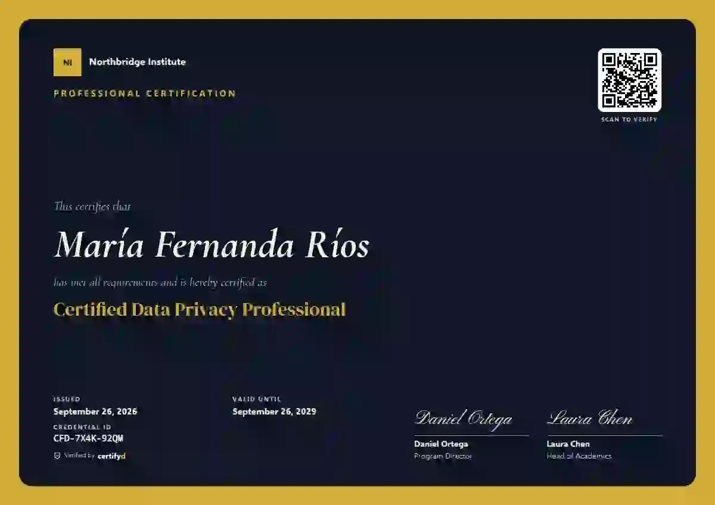Click the verified shield icon

(57, 456)
